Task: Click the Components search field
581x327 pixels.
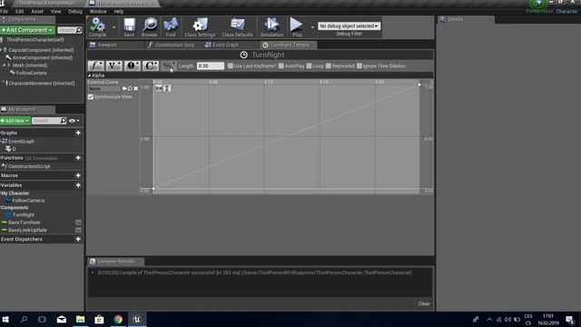Action: click(x=69, y=30)
